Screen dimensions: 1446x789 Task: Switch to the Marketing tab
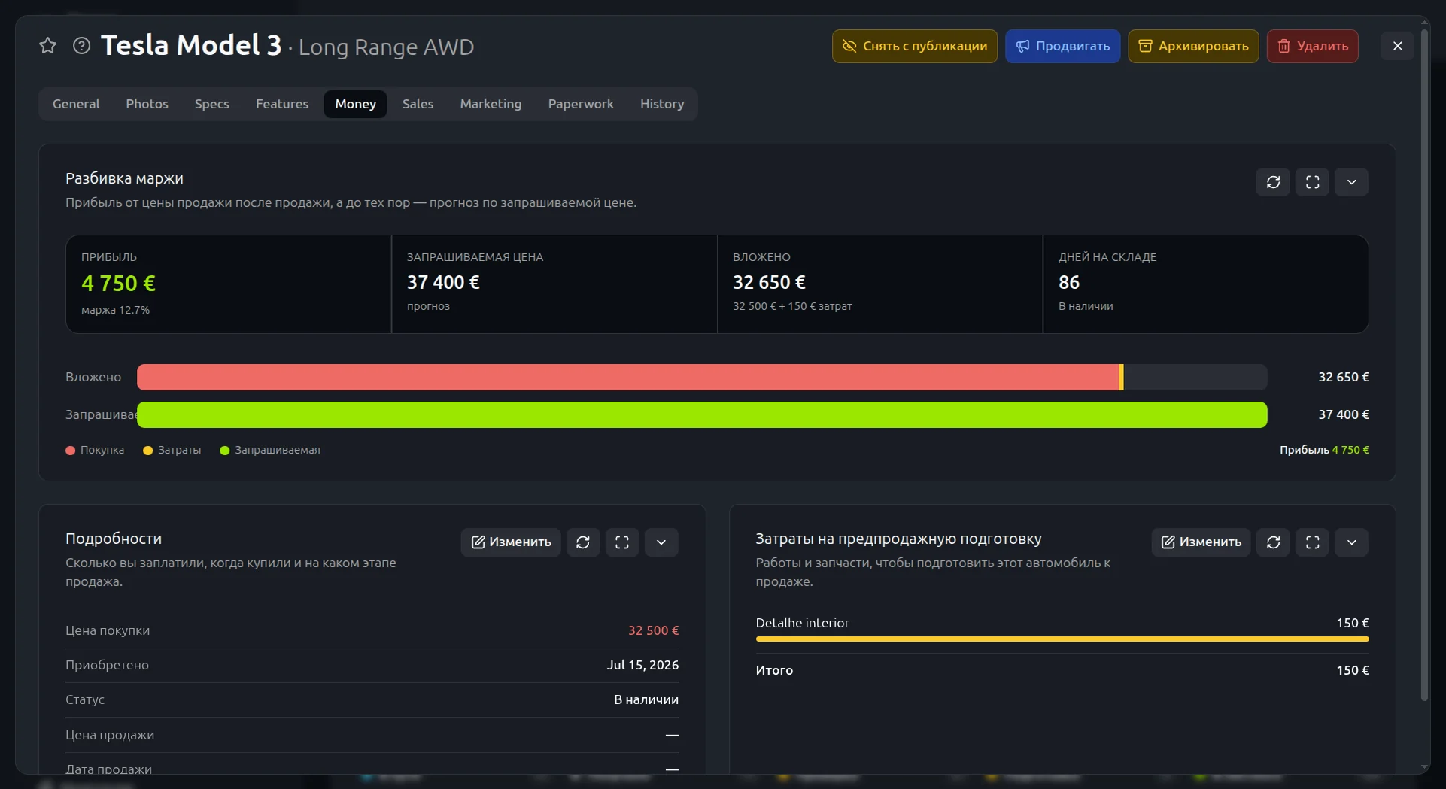[x=491, y=104]
